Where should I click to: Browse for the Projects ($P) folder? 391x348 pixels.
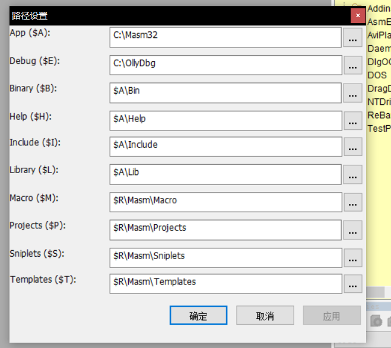pyautogui.click(x=353, y=229)
